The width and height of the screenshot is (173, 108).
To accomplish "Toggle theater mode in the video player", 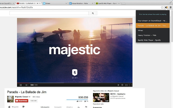I will pyautogui.click(x=126, y=85).
